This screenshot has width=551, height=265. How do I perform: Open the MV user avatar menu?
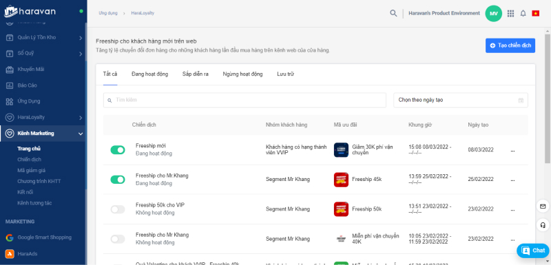493,13
